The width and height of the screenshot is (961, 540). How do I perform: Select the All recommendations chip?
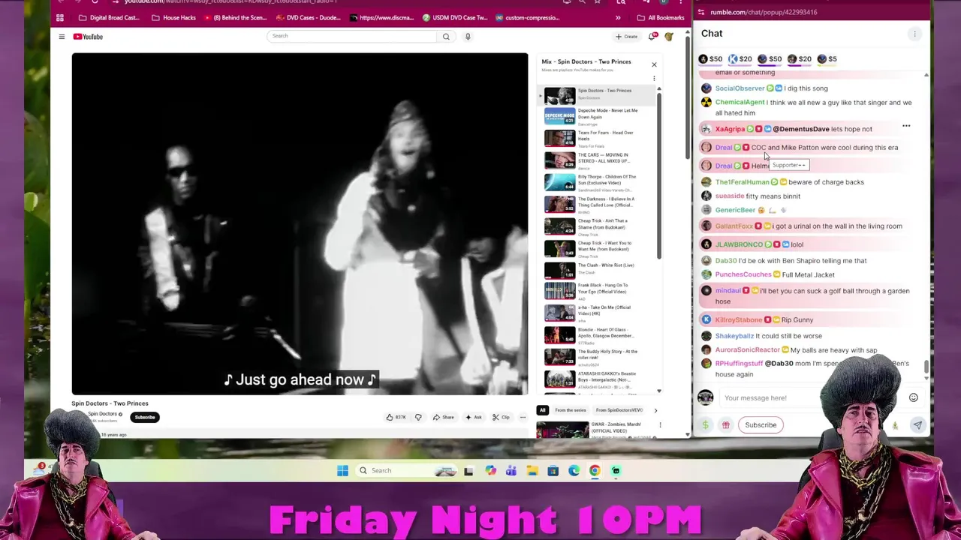(x=542, y=410)
